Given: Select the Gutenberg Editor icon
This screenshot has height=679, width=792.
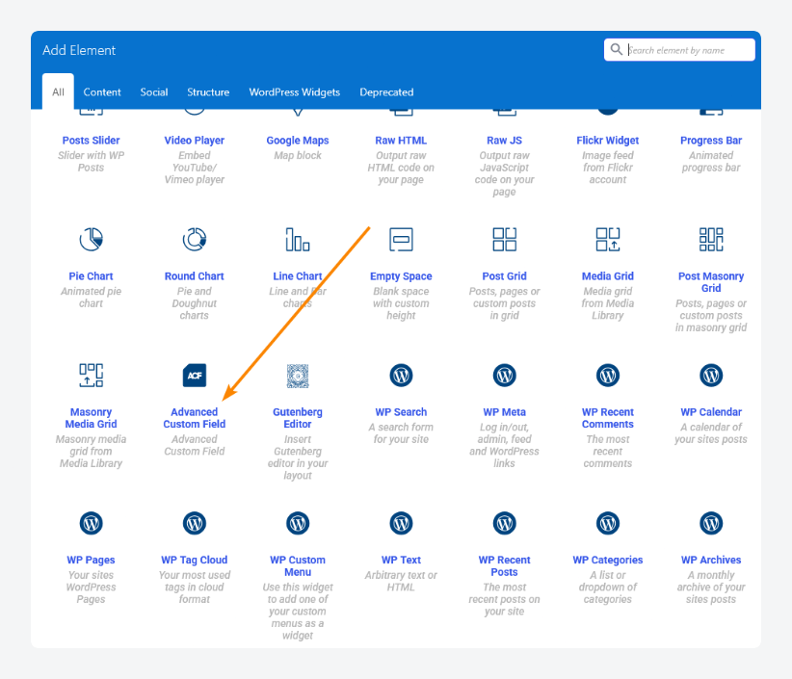Looking at the screenshot, I should pos(298,376).
